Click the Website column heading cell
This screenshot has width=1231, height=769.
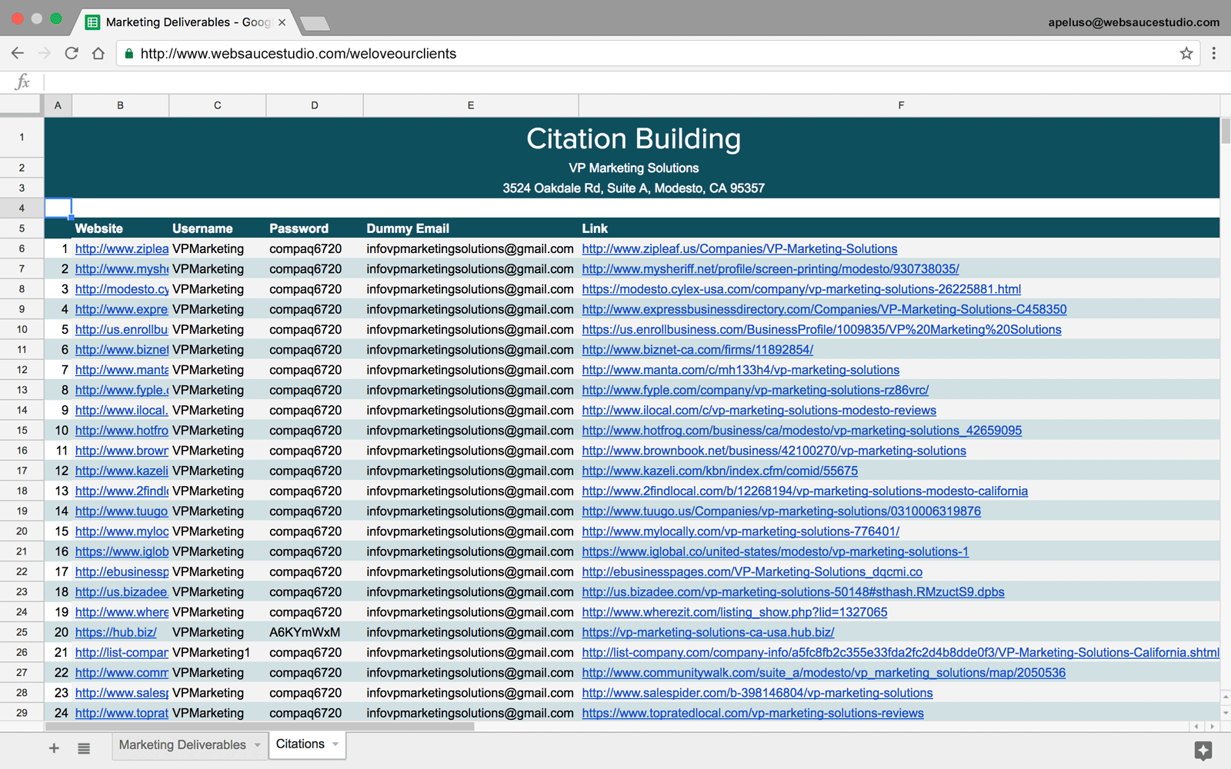pos(120,228)
